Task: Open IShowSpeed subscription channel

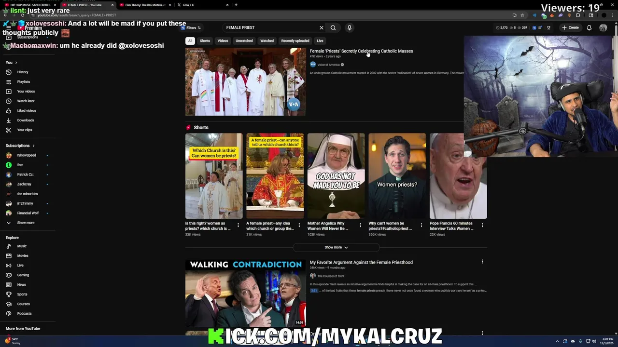Action: (x=27, y=155)
